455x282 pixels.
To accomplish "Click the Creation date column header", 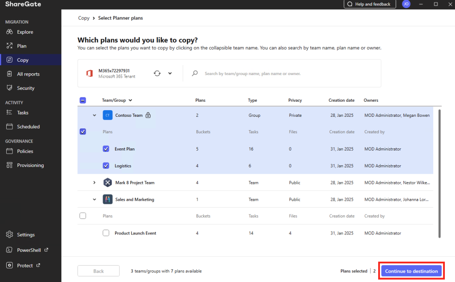I will pyautogui.click(x=341, y=100).
